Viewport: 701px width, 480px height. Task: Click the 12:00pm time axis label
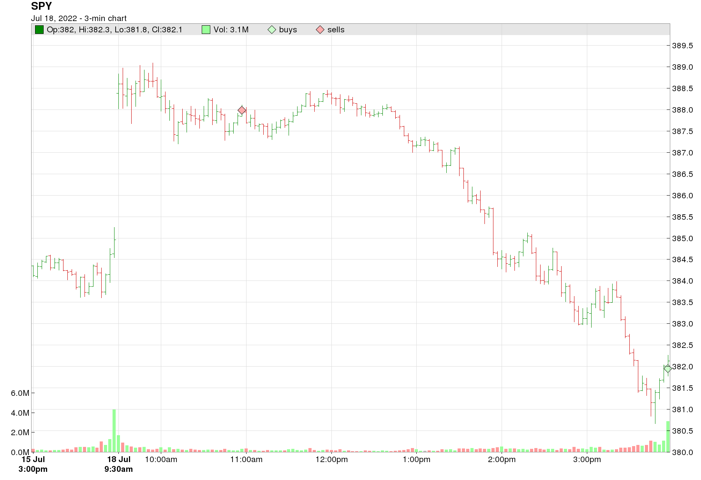point(332,459)
